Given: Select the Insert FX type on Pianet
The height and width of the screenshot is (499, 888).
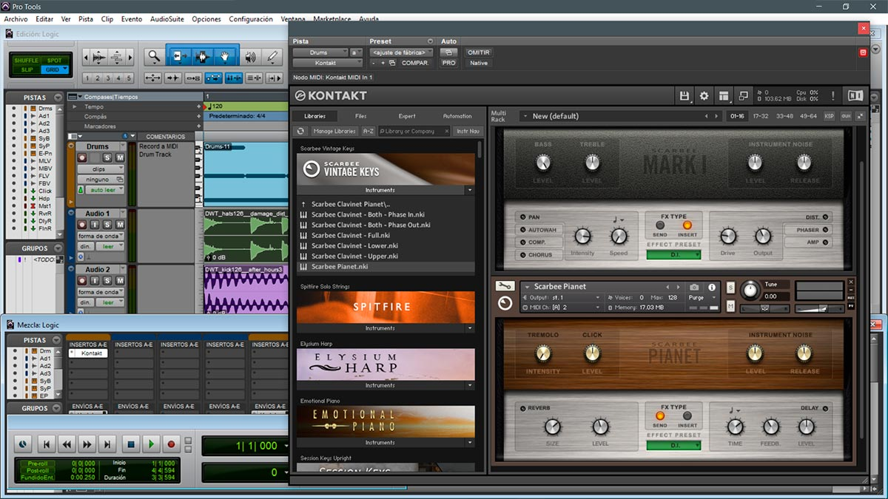Looking at the screenshot, I should (687, 416).
